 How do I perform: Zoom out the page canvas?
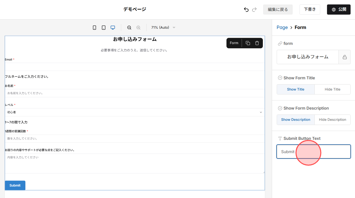(x=129, y=27)
